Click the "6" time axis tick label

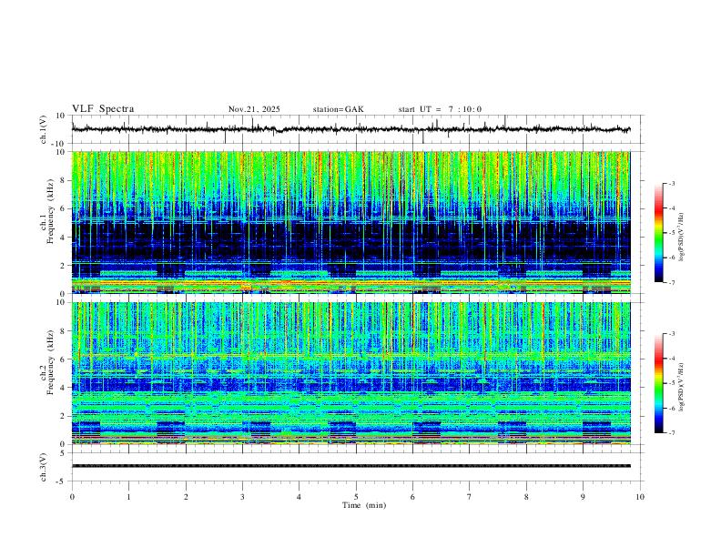tap(412, 497)
